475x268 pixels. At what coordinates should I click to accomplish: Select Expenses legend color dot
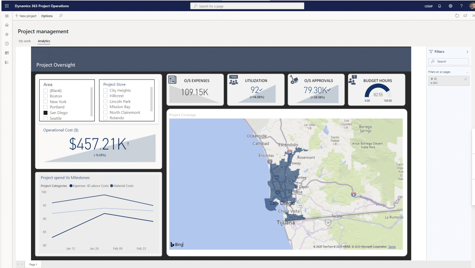[71, 186]
